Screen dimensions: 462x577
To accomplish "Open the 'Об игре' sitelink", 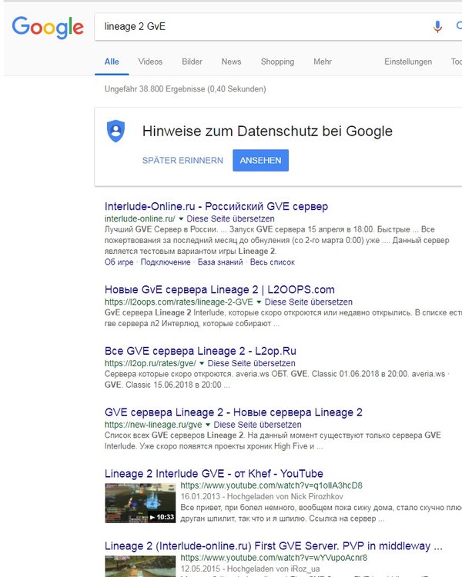I will click(119, 262).
